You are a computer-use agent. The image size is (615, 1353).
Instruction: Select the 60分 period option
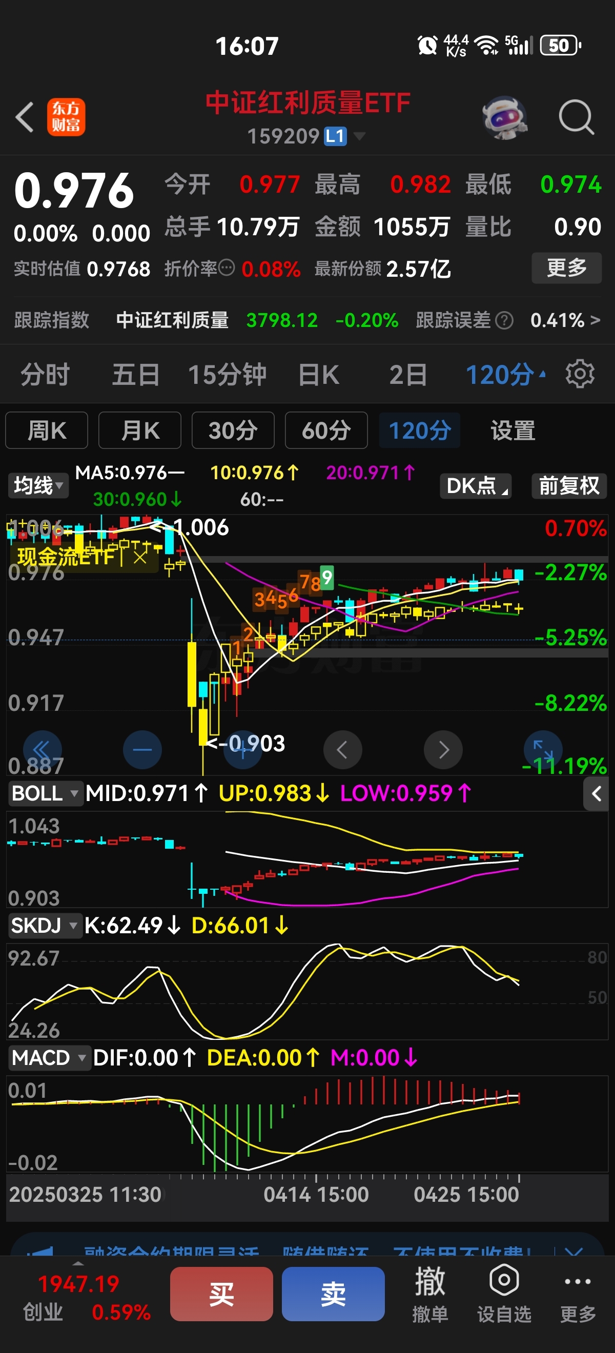tap(326, 430)
